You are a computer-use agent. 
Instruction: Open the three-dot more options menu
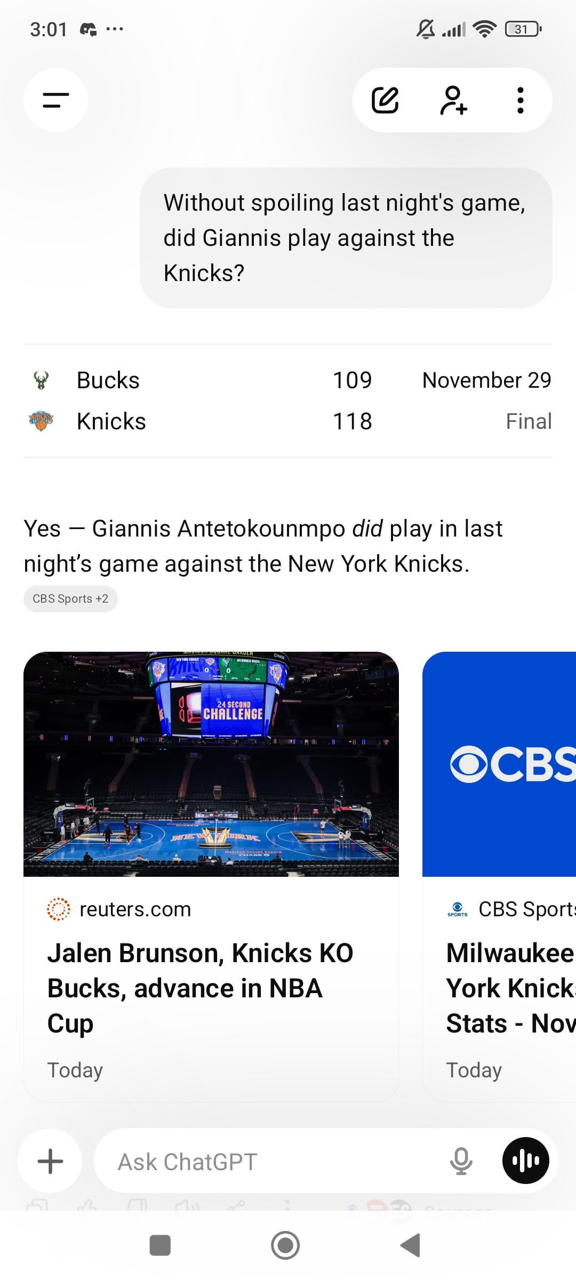(520, 100)
